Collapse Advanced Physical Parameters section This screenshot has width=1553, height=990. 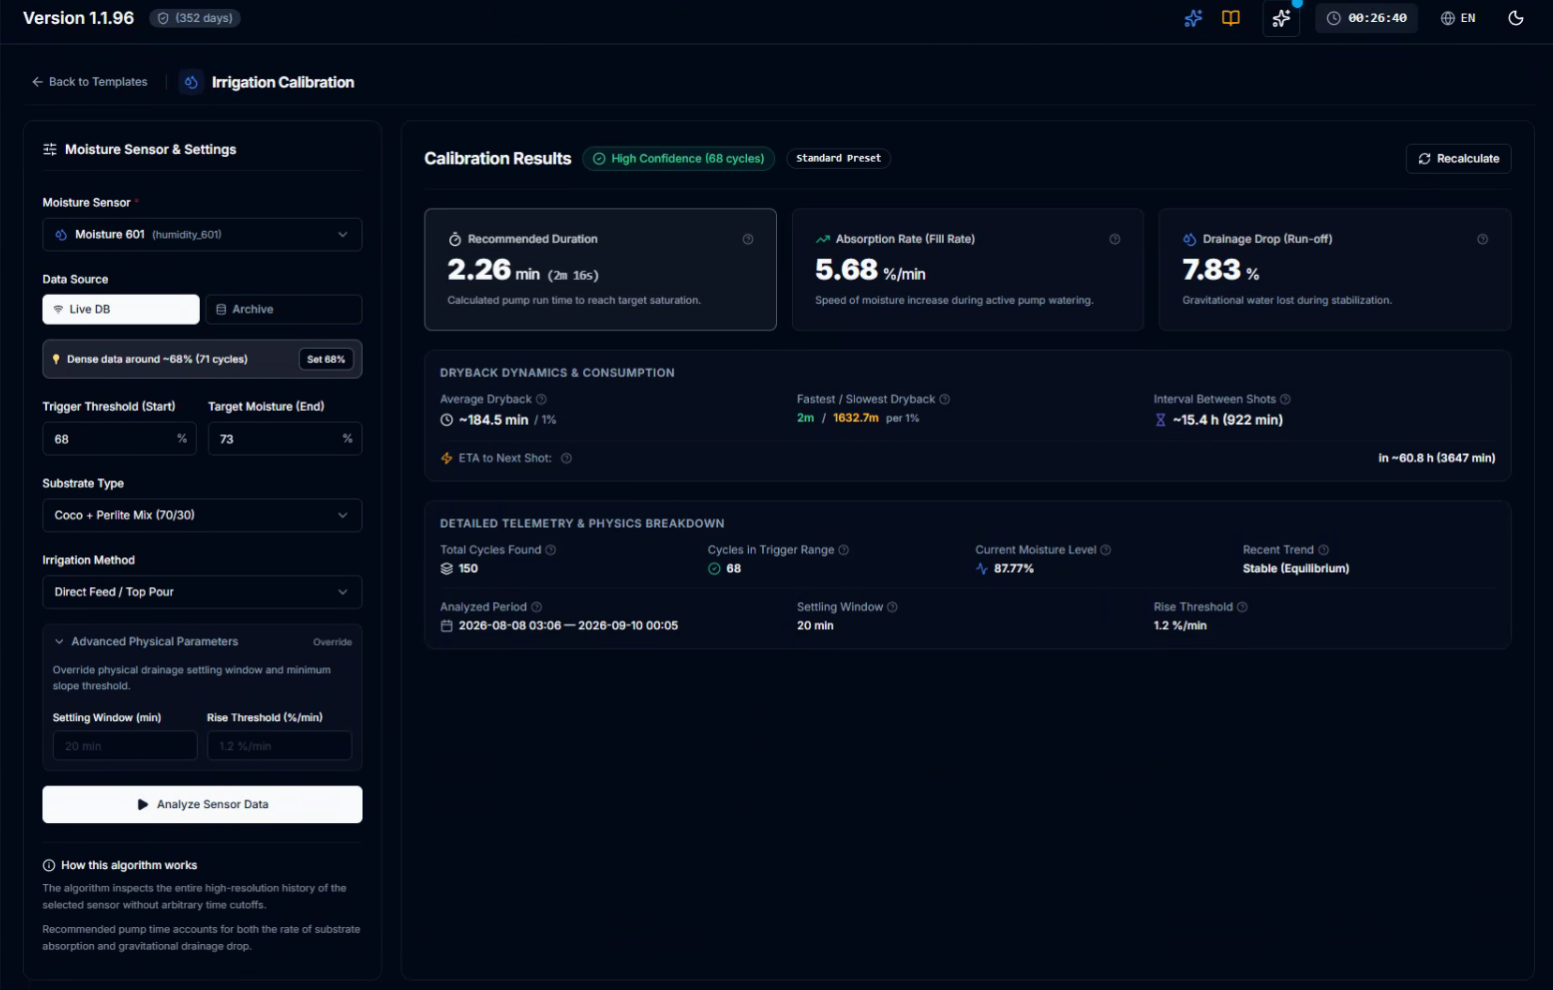pyautogui.click(x=147, y=641)
